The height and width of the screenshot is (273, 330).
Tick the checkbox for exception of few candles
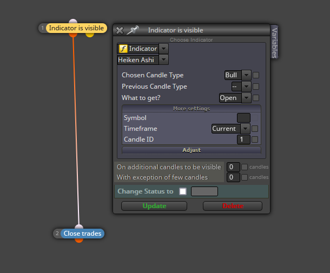[245, 177]
